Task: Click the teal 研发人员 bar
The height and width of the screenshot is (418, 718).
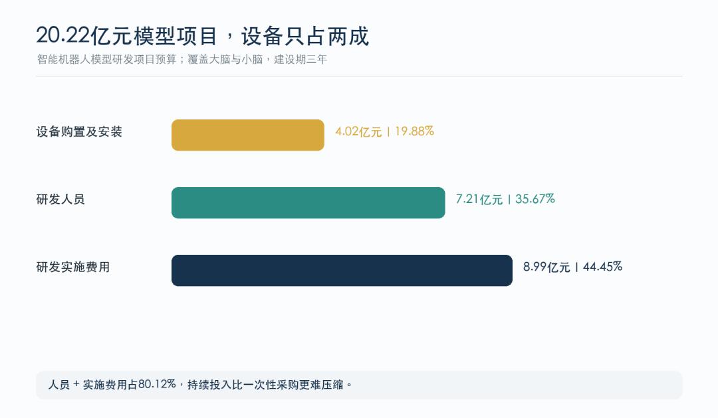Action: pos(308,203)
